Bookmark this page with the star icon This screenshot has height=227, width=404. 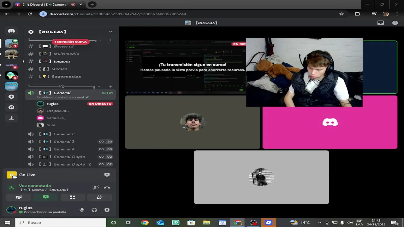(x=341, y=14)
